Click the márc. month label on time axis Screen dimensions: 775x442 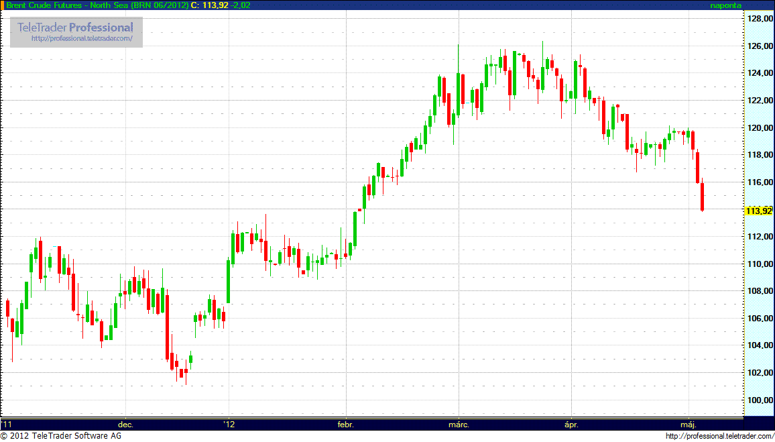point(459,425)
